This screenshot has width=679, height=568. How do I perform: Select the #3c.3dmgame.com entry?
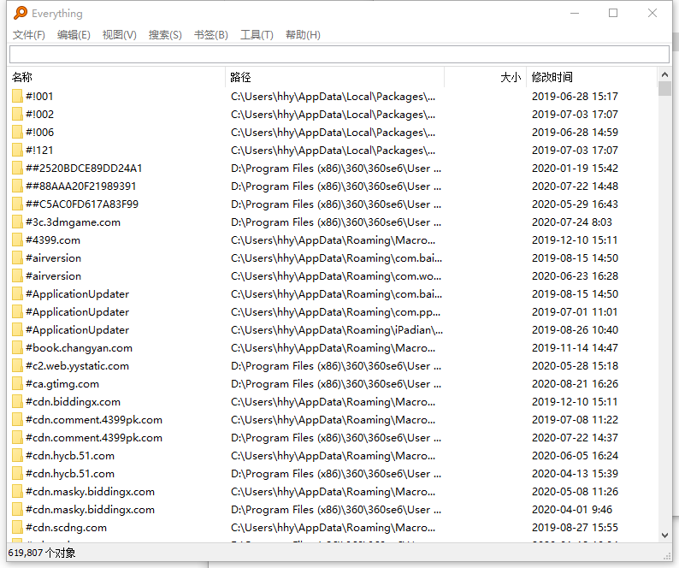click(x=74, y=222)
